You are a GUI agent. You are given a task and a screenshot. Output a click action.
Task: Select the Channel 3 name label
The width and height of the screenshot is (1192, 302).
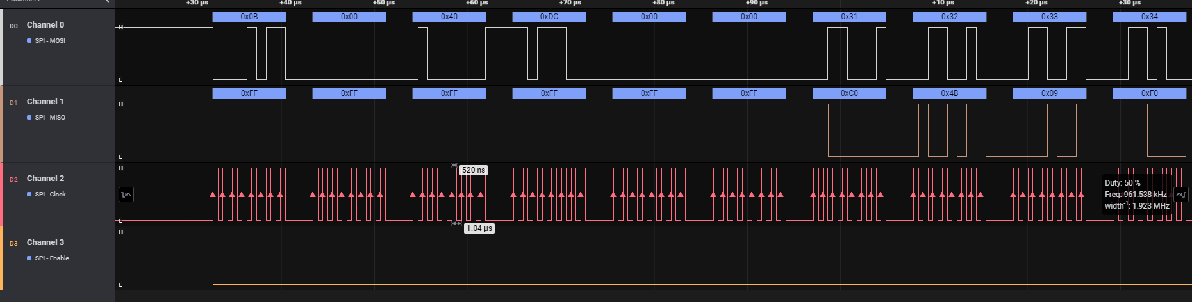(46, 242)
